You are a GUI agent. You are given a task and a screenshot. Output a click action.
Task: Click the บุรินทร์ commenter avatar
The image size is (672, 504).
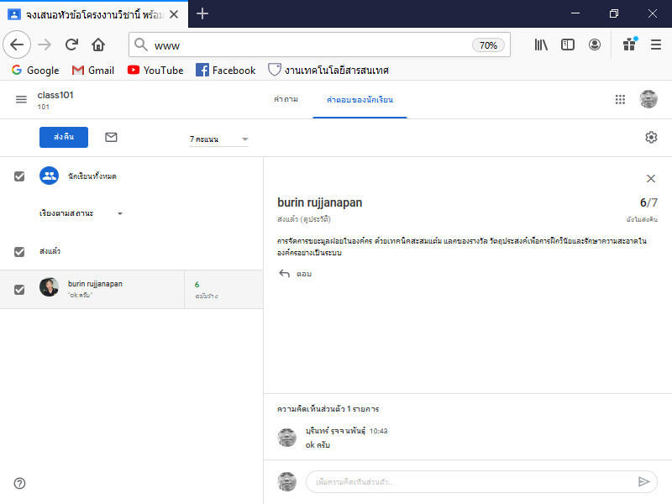286,438
